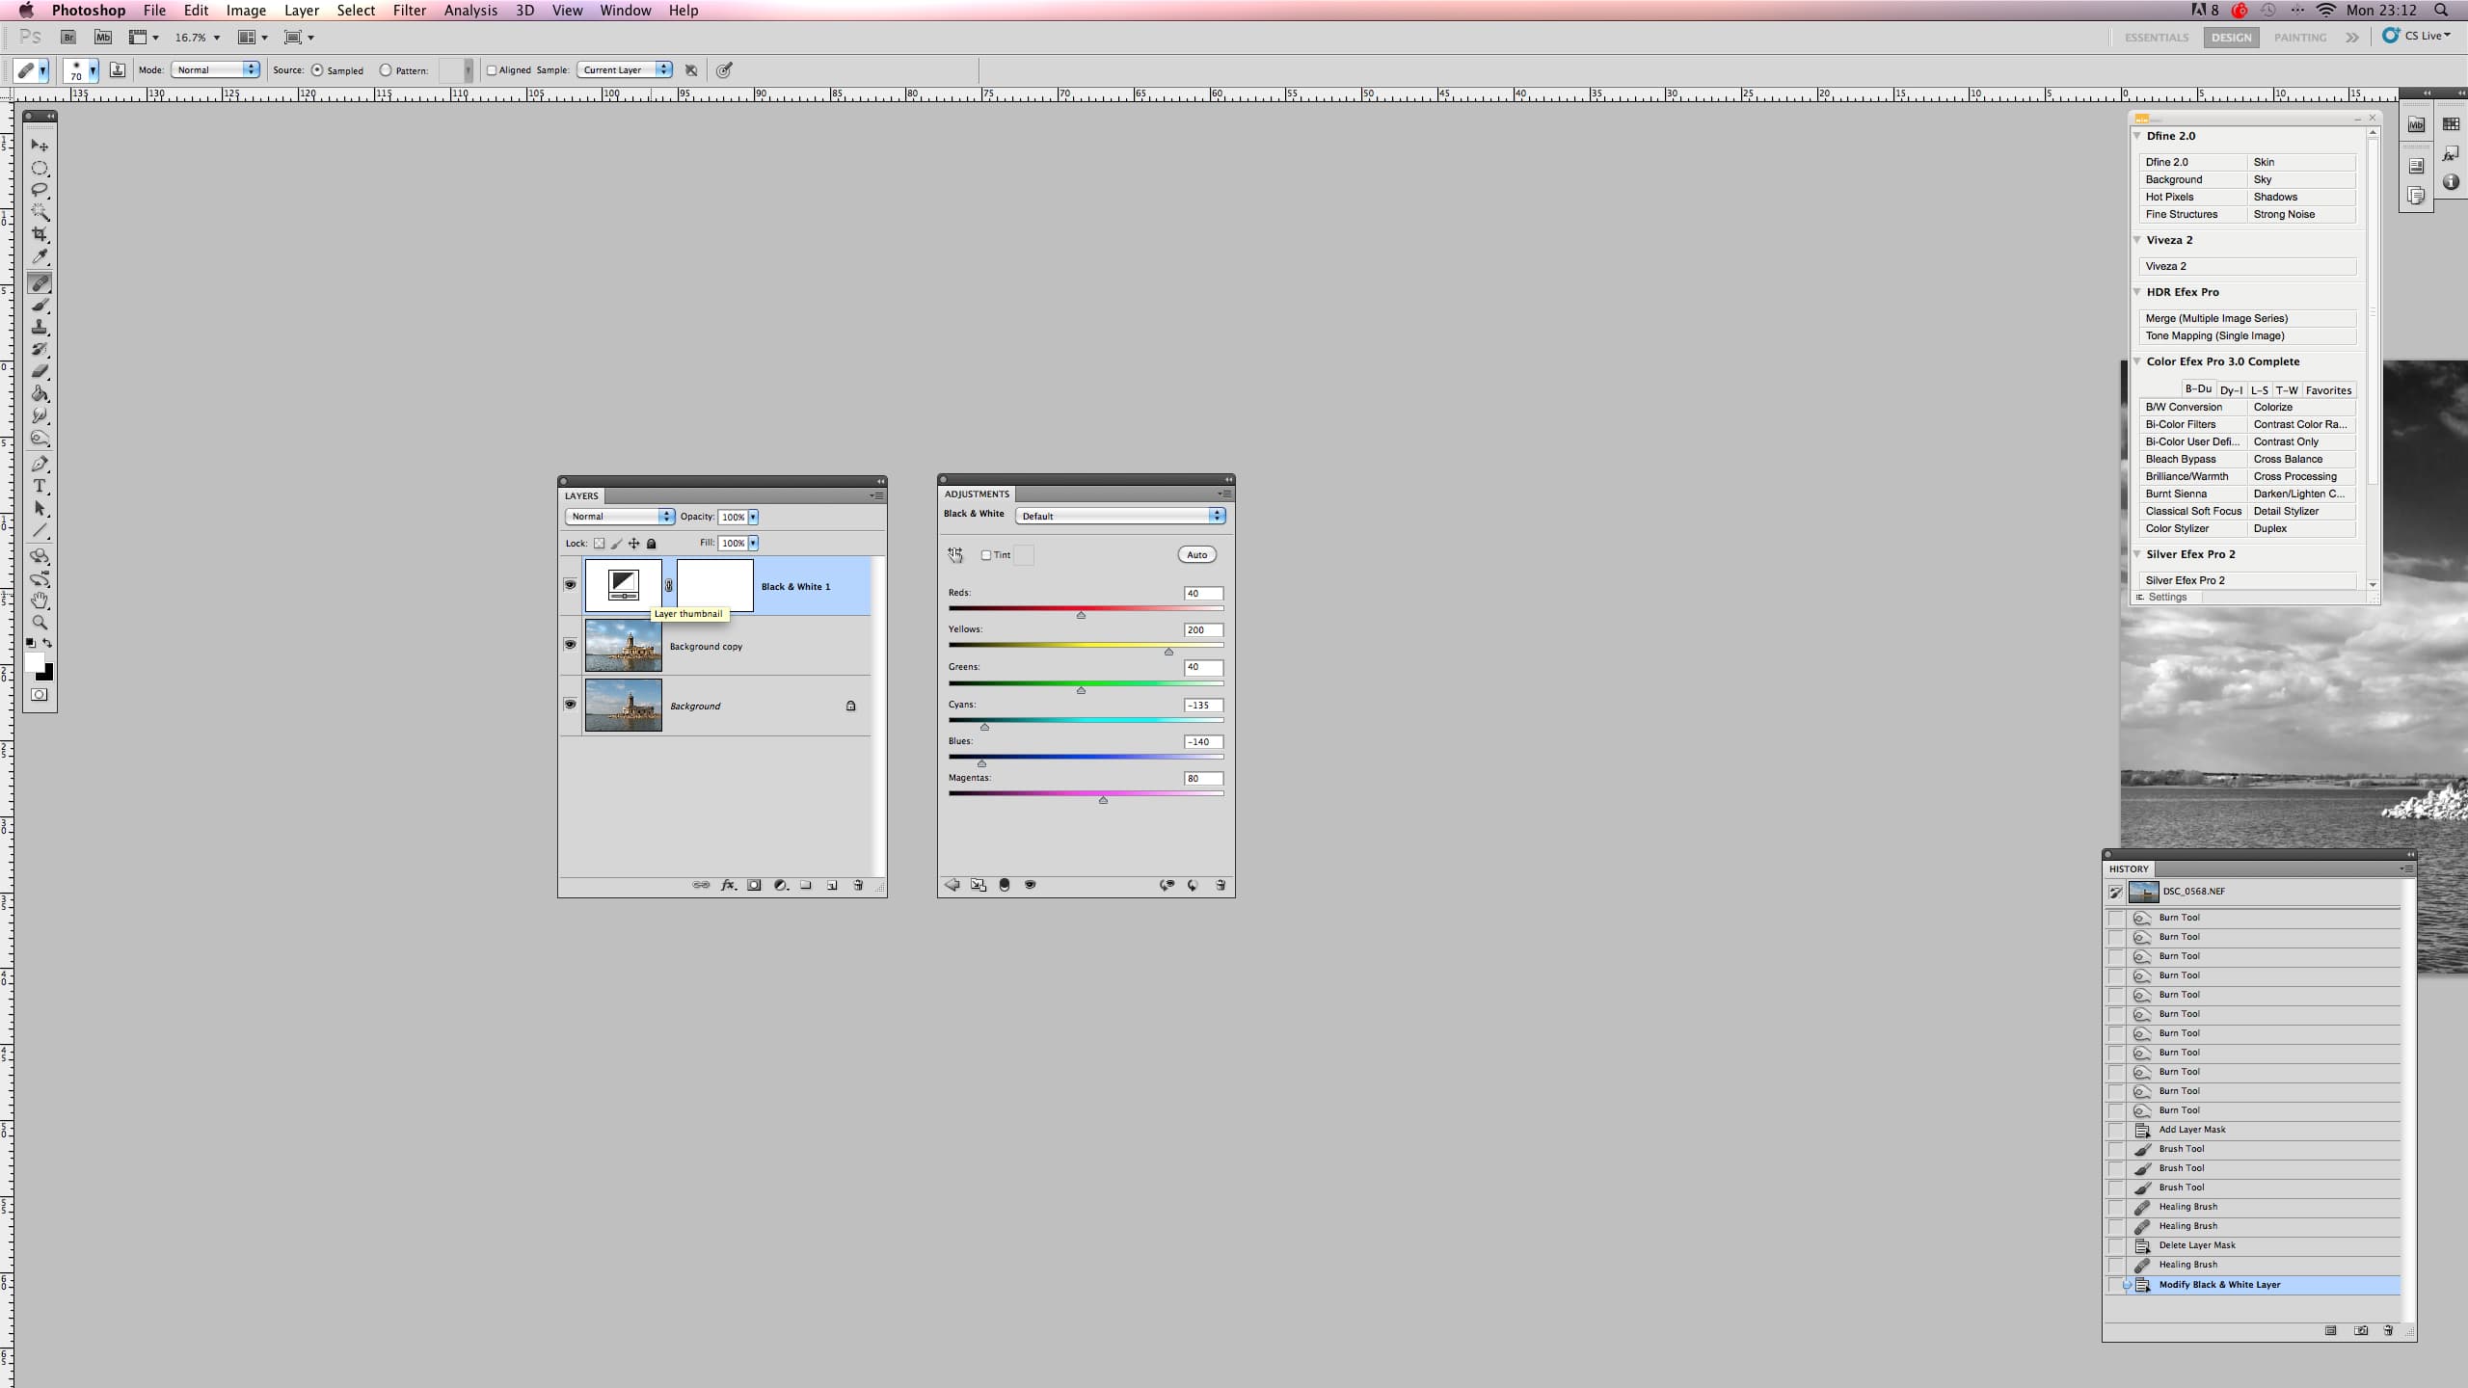Viewport: 2468px width, 1388px height.
Task: Select the Pattern source radio button
Action: pos(386,70)
